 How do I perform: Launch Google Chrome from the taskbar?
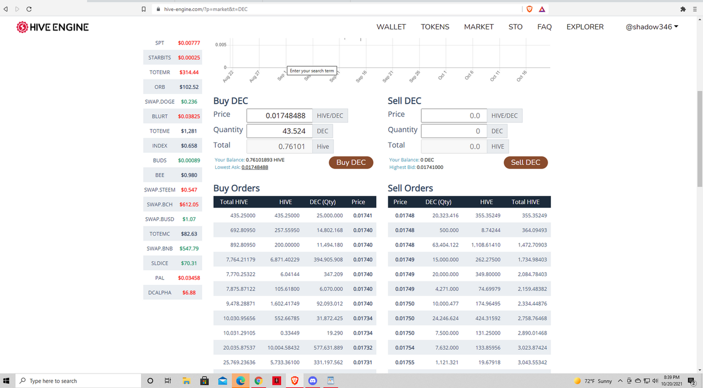(x=258, y=380)
